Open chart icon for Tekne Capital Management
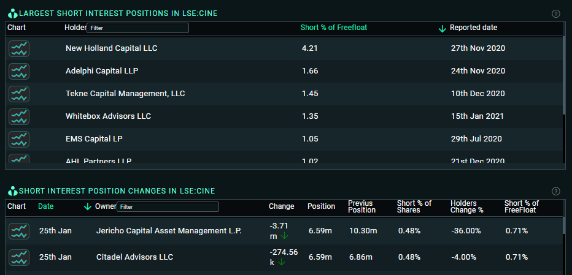The width and height of the screenshot is (572, 275). click(x=19, y=94)
